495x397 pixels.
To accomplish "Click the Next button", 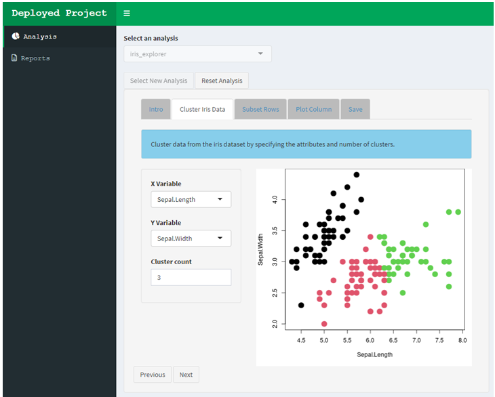I will tap(186, 375).
